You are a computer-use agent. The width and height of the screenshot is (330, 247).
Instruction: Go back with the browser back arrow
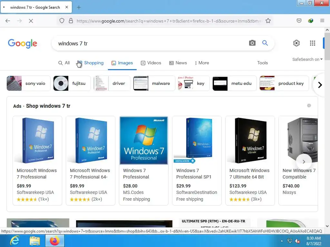click(8, 21)
